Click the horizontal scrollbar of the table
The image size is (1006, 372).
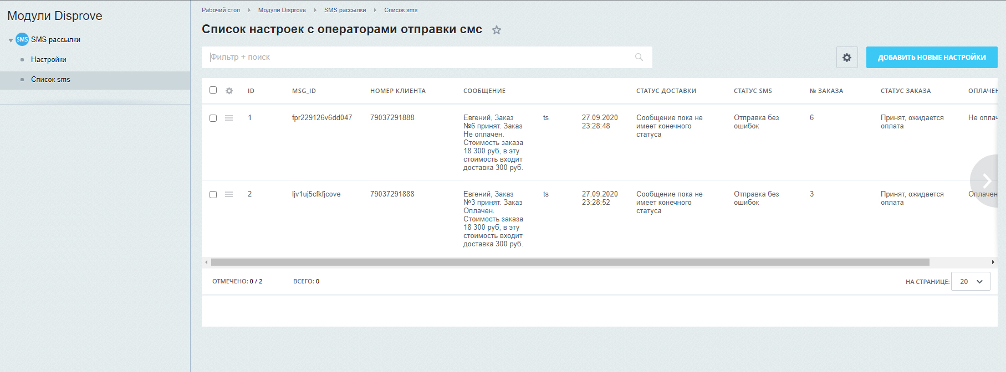570,262
